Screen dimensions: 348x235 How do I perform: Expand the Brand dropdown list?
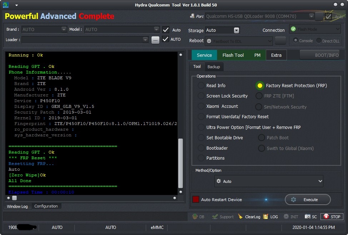pyautogui.click(x=64, y=29)
